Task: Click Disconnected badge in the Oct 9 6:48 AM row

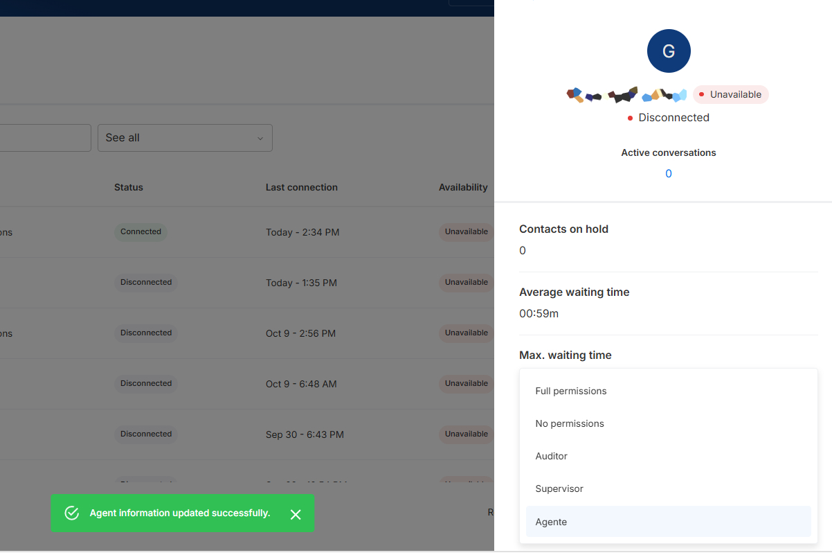Action: [x=146, y=384]
